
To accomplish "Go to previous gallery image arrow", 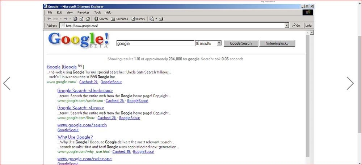I will coord(7,83).
